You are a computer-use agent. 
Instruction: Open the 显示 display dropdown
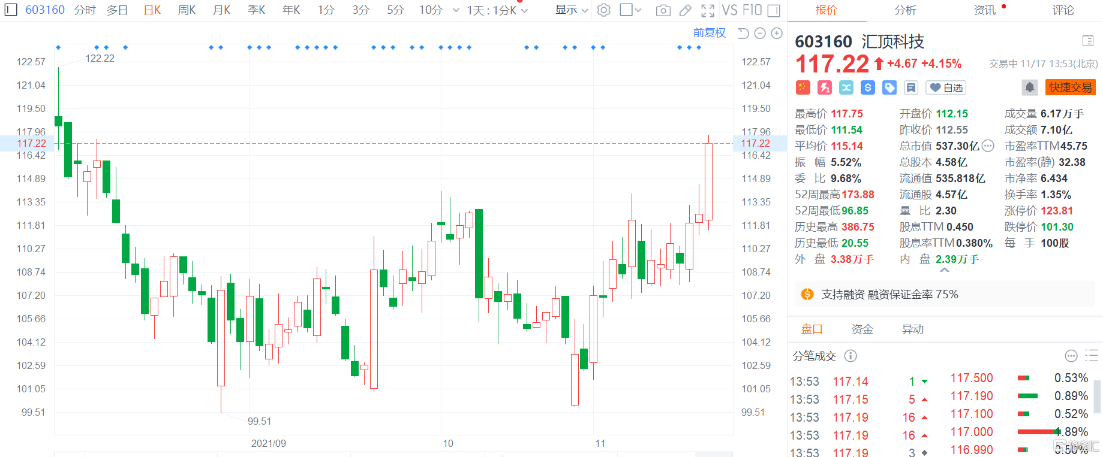point(571,10)
